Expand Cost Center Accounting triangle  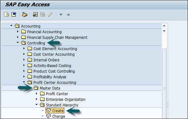tap(24, 54)
